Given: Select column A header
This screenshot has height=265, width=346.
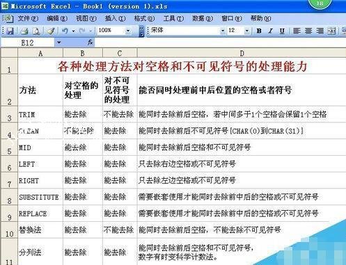Looking at the screenshot, I should click(40, 54).
